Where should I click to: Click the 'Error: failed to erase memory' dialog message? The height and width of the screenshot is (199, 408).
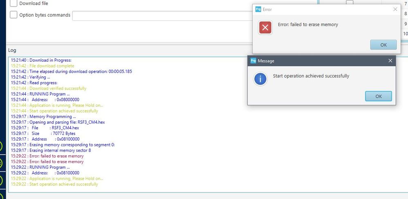pos(308,25)
